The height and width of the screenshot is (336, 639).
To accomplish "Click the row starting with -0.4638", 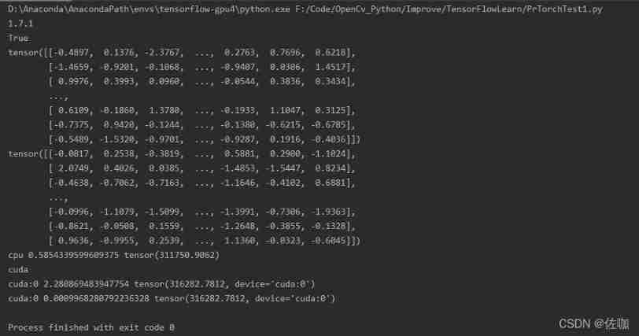I will pyautogui.click(x=201, y=183).
